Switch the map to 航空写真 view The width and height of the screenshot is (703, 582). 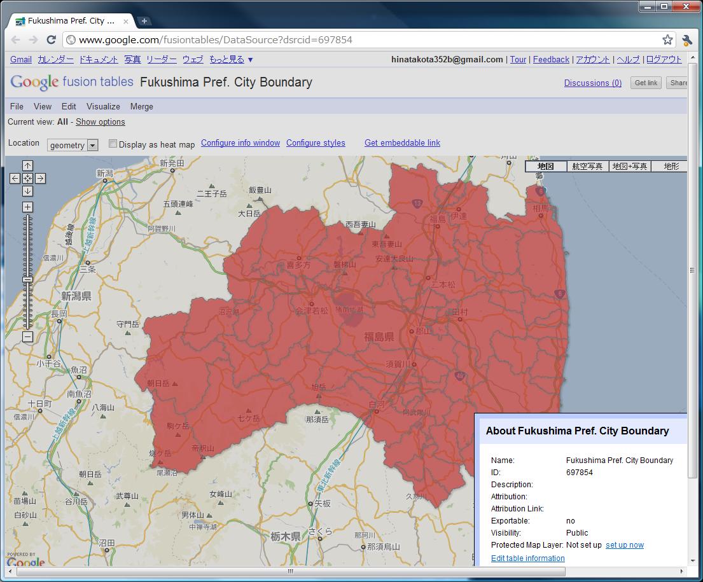(x=587, y=167)
